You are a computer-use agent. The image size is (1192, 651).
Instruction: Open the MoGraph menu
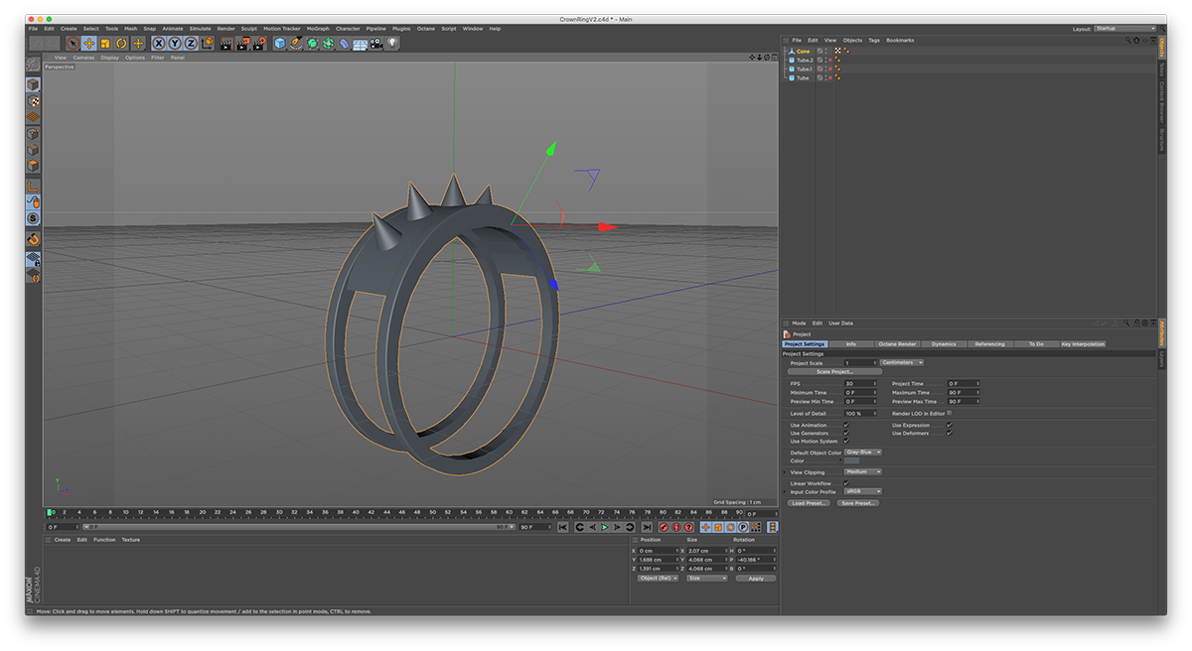pos(317,28)
